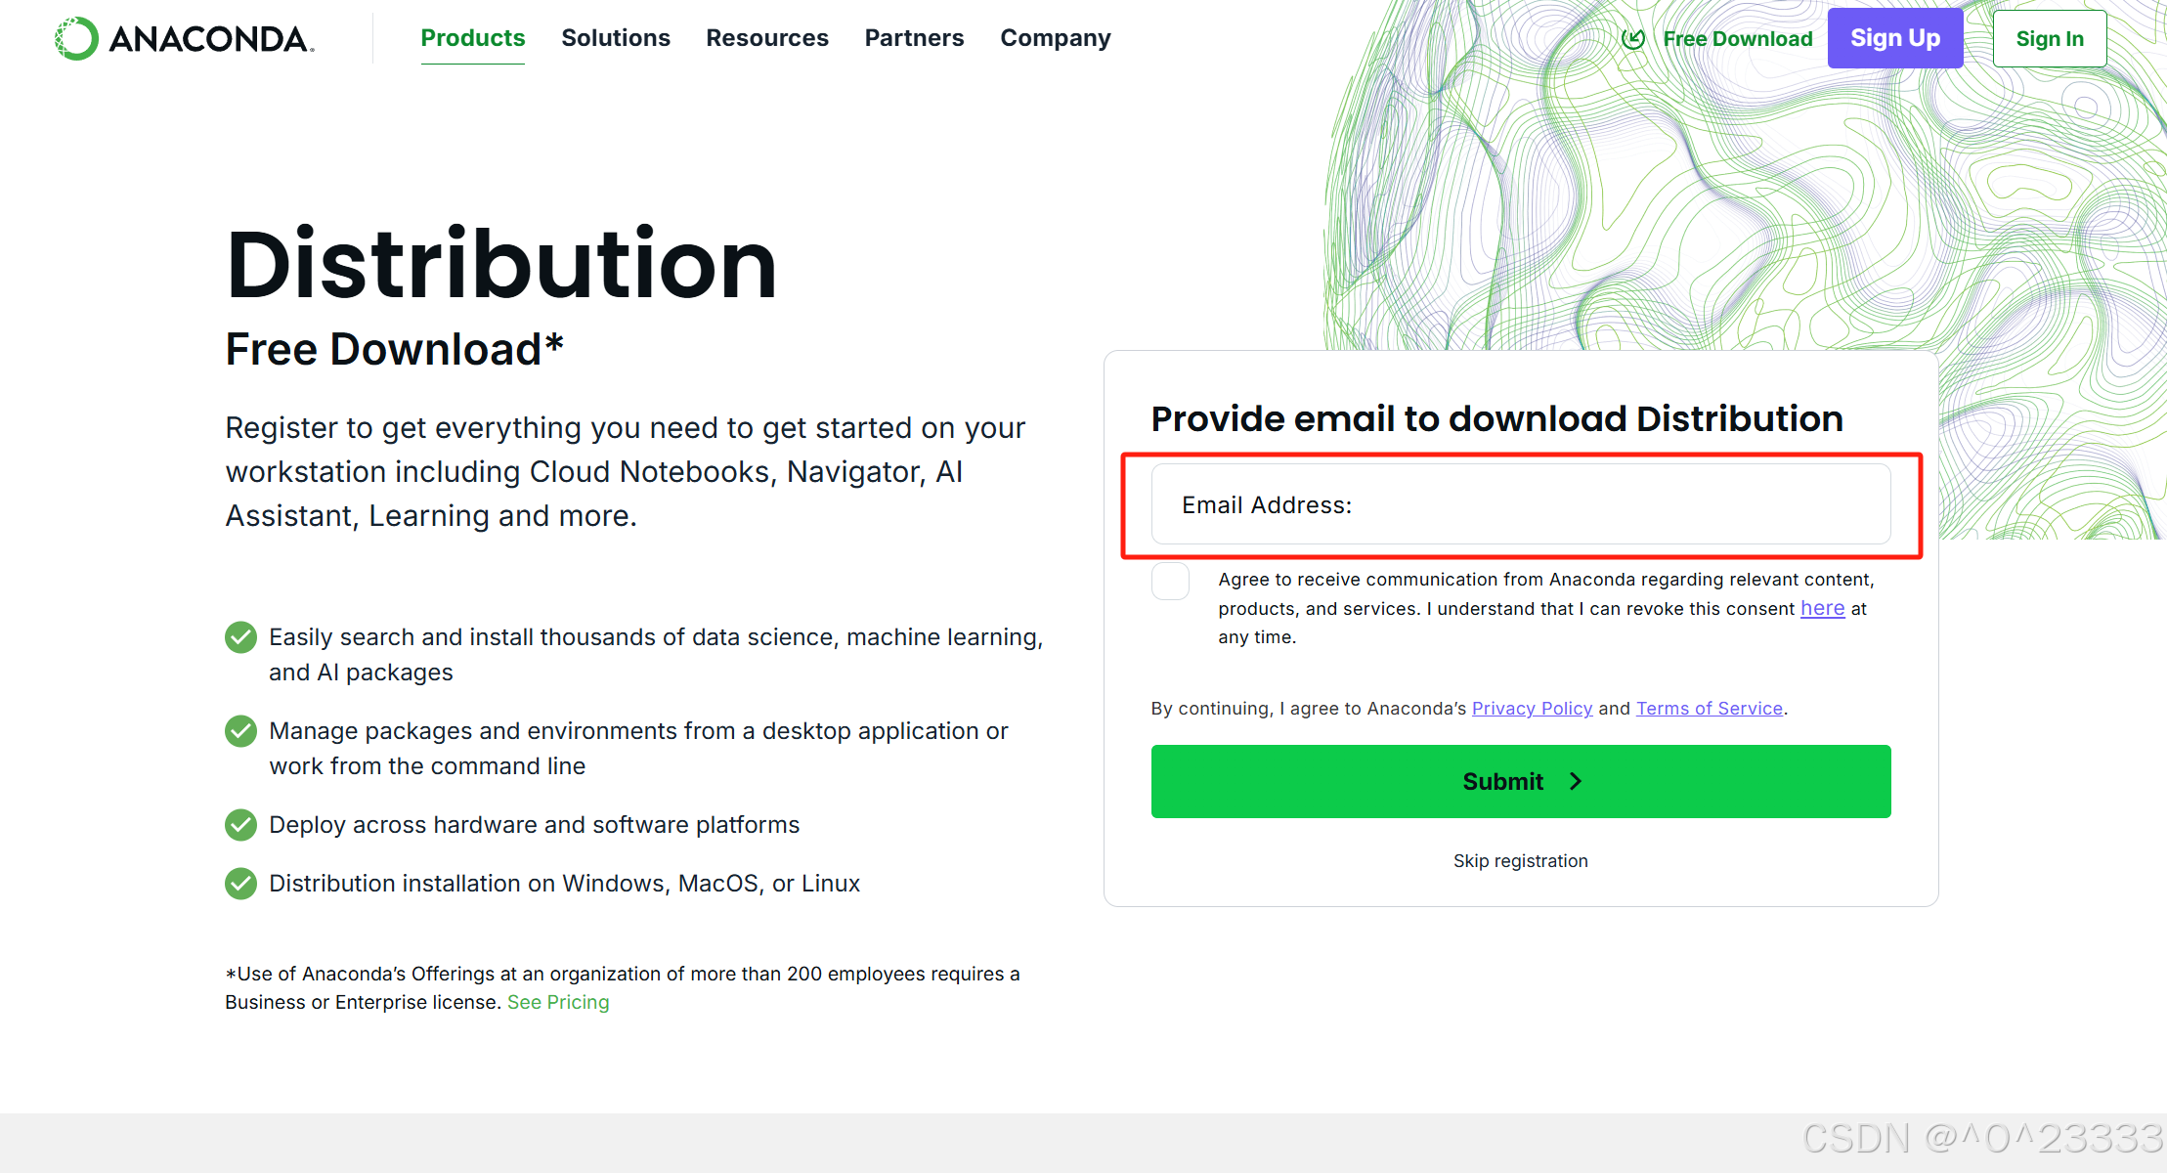Click the checkmark icon beside 'Distribution installation'
Screen dimensions: 2167x1173
click(x=240, y=884)
